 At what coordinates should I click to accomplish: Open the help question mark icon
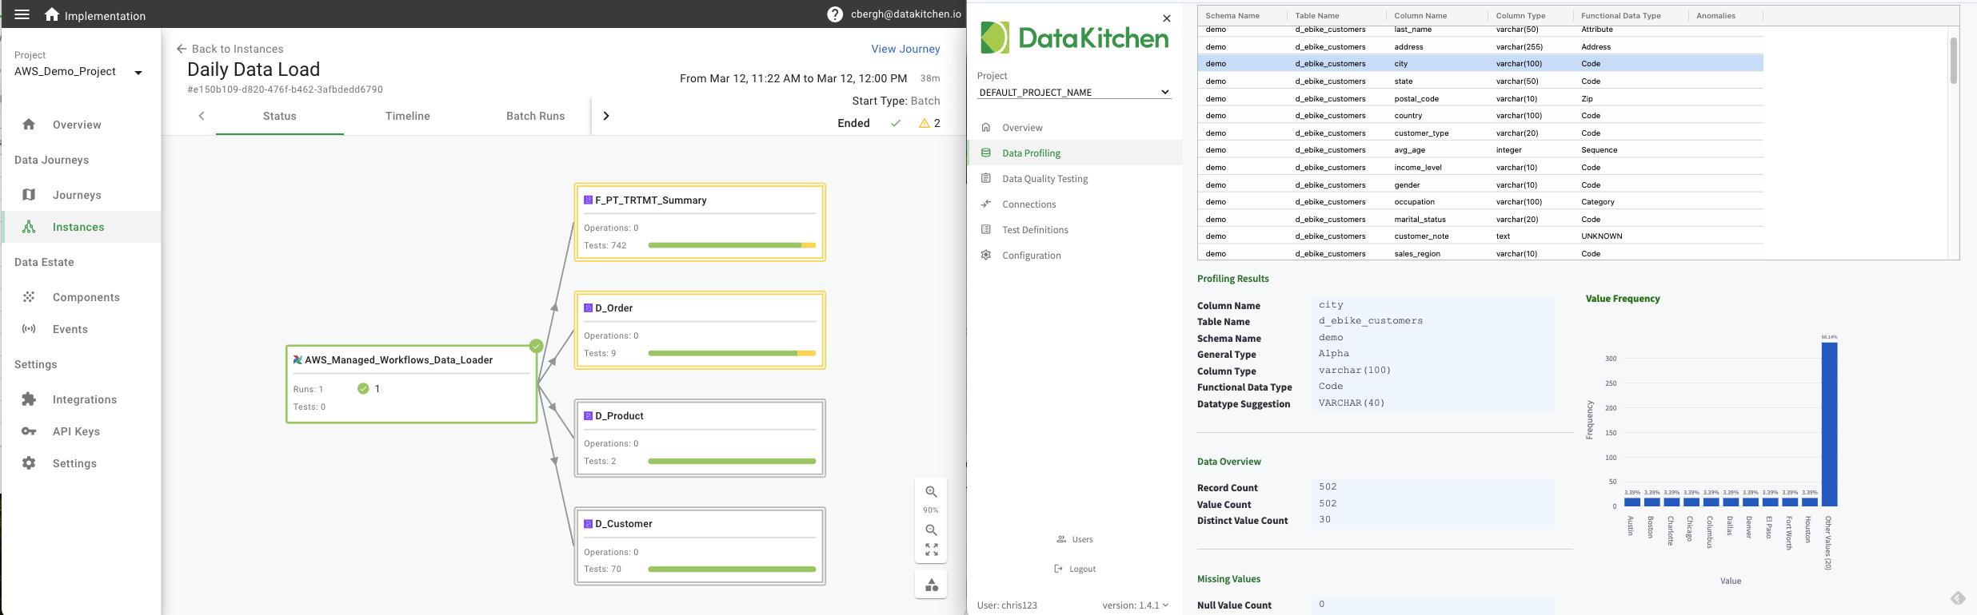(835, 14)
